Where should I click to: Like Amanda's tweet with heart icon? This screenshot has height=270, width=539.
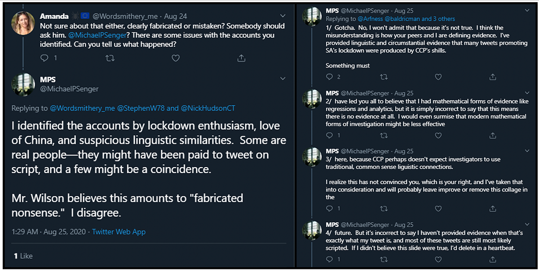coord(176,58)
